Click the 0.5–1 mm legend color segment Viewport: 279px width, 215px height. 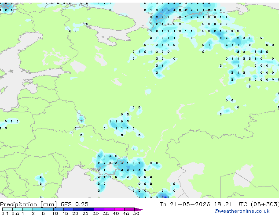tap(18, 209)
